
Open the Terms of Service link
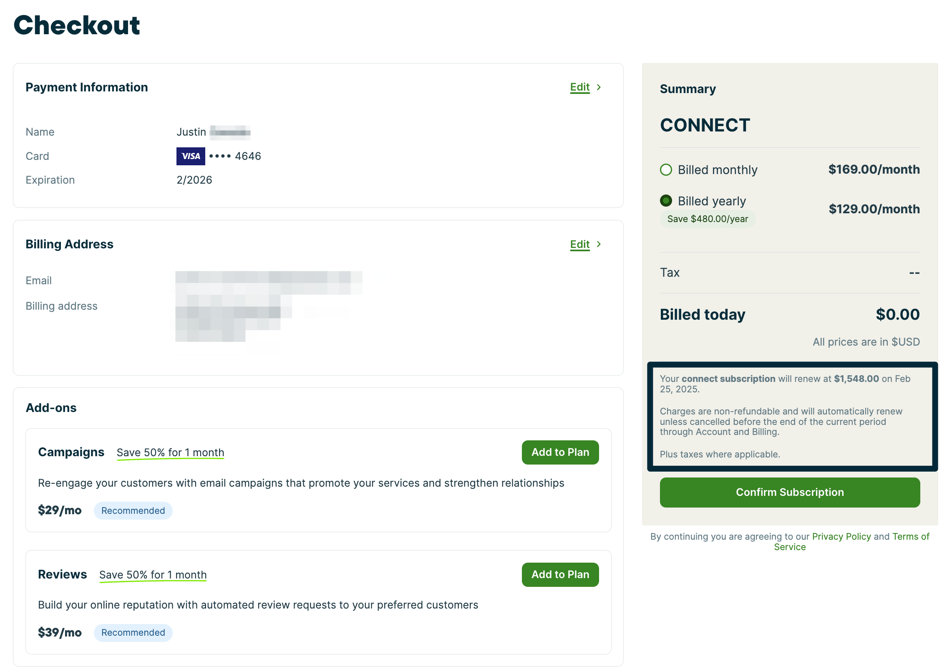tap(910, 537)
